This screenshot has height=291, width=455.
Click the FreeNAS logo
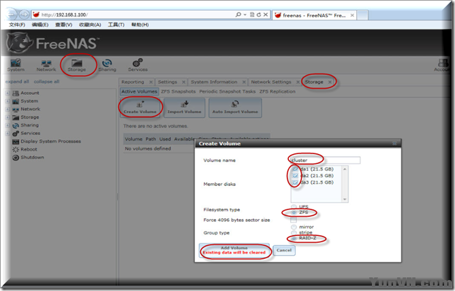52,43
